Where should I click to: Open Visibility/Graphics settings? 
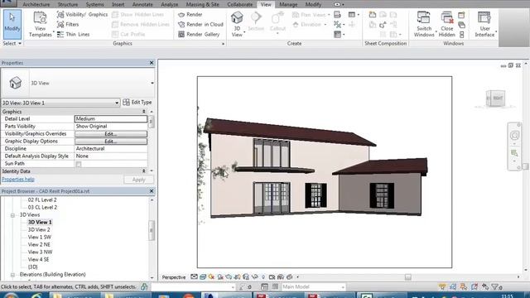82,15
